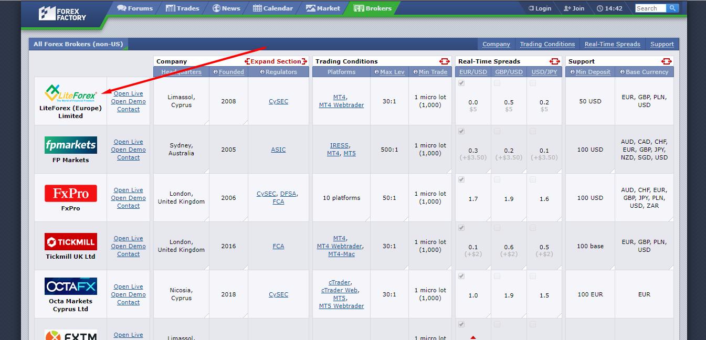The height and width of the screenshot is (340, 706).
Task: Open the Calendar tab
Action: point(273,8)
